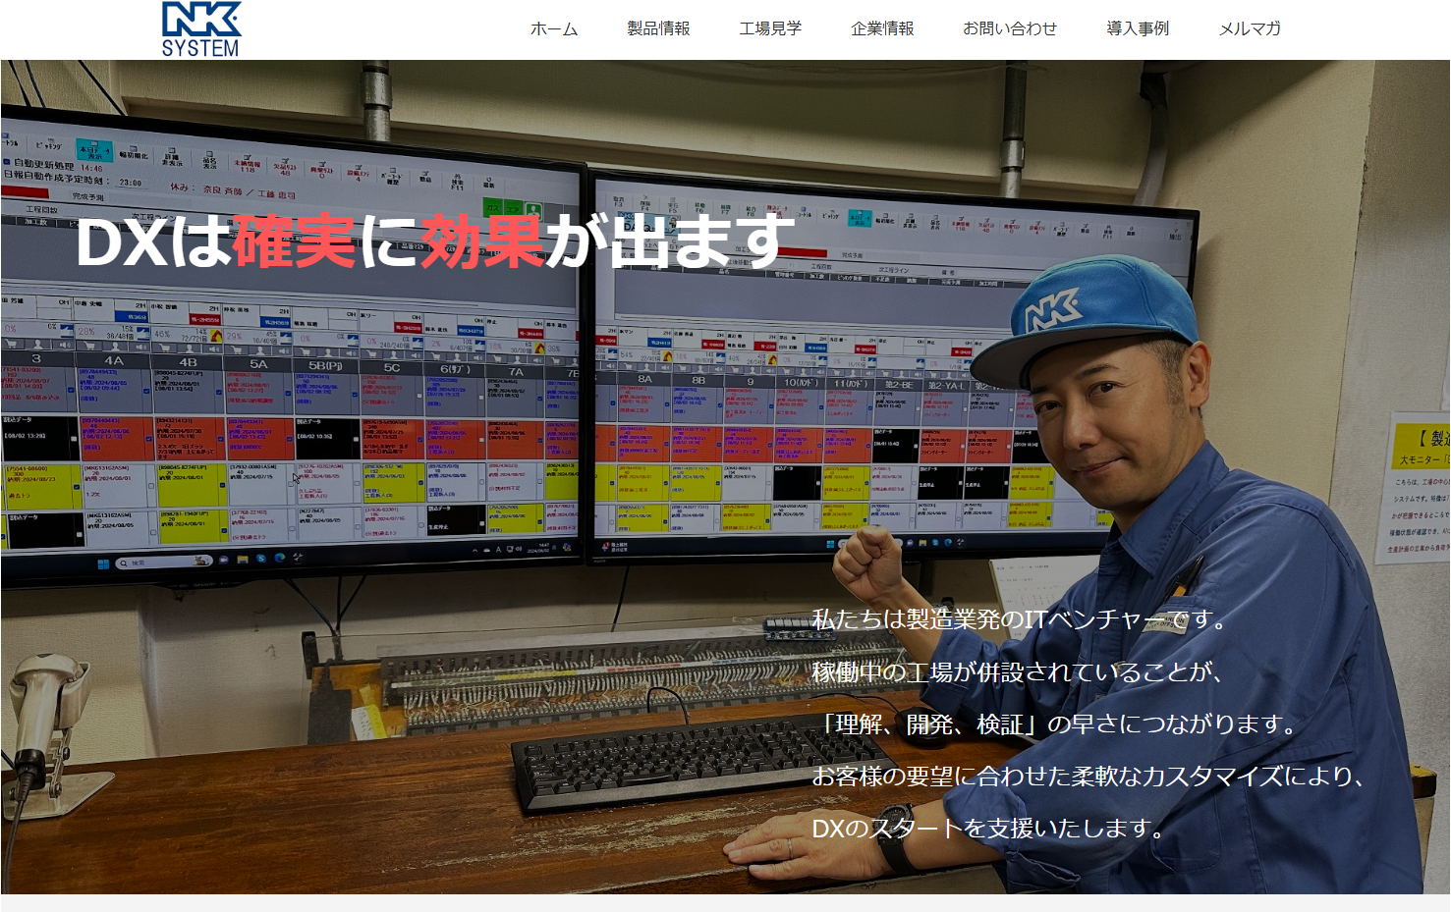This screenshot has width=1451, height=912.
Task: Click the line DXのスタートを支援いたします
Action: point(987,829)
